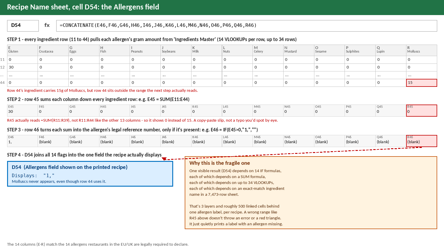Click row number 12

pos(2,67)
